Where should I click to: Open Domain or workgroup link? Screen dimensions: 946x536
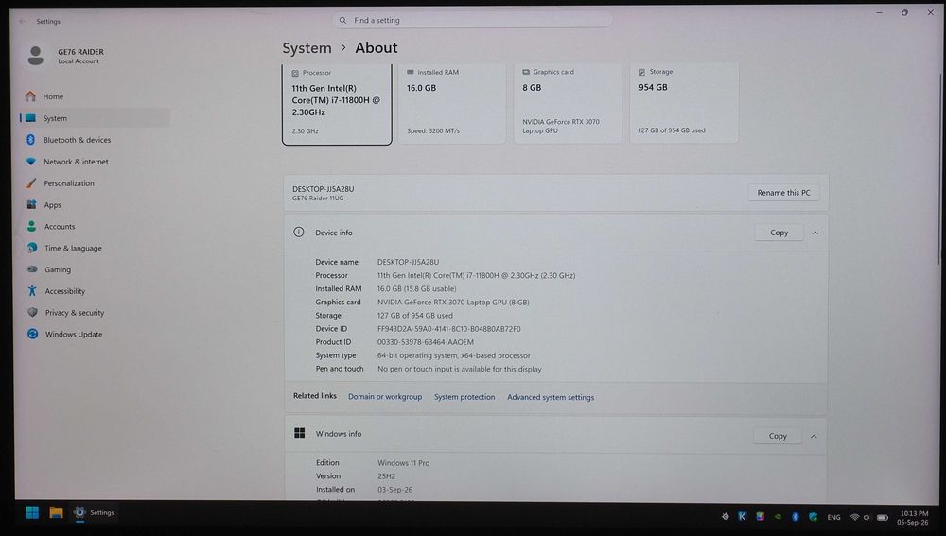click(x=385, y=397)
